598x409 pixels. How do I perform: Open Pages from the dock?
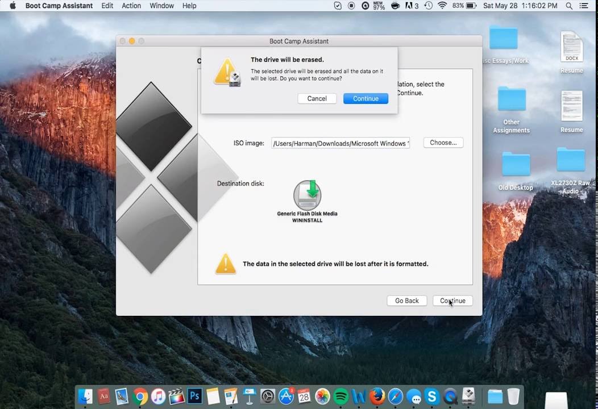coord(231,397)
